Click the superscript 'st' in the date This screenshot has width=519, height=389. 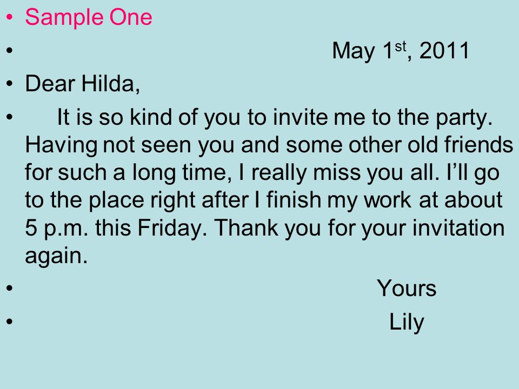(400, 46)
